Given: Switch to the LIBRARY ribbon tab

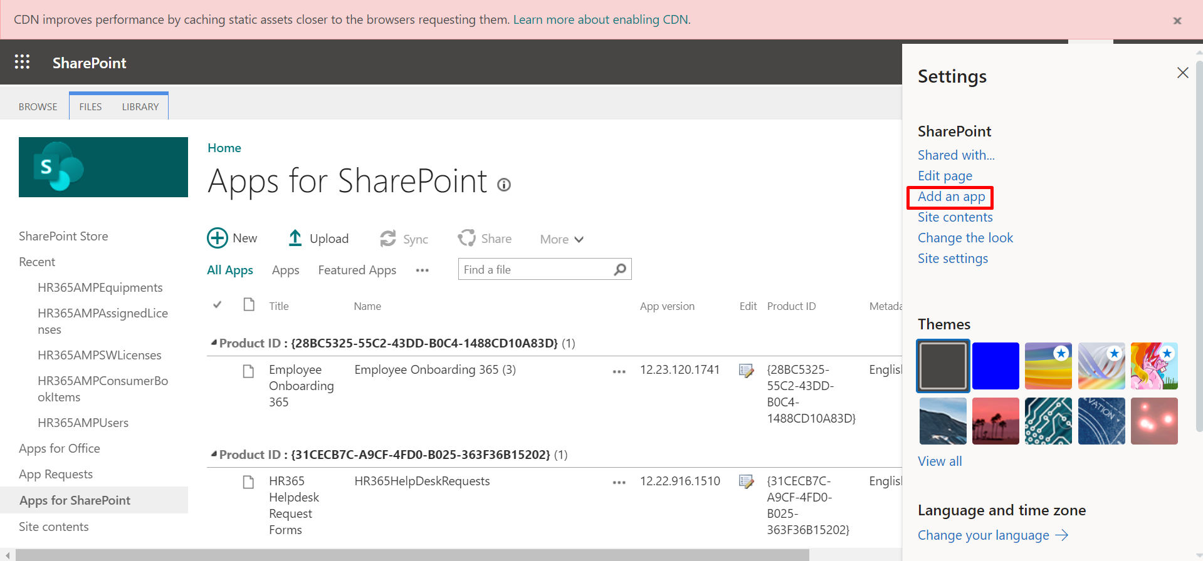Looking at the screenshot, I should 140,107.
